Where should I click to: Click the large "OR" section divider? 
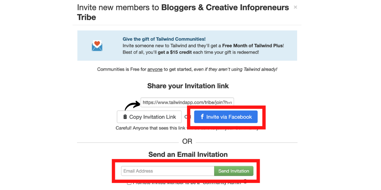[187, 141]
